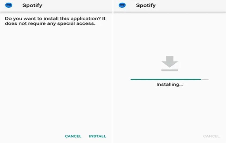Image resolution: width=226 pixels, height=143 pixels.
Task: Click the Spotify app icon above the install prompt
Action: click(x=9, y=5)
